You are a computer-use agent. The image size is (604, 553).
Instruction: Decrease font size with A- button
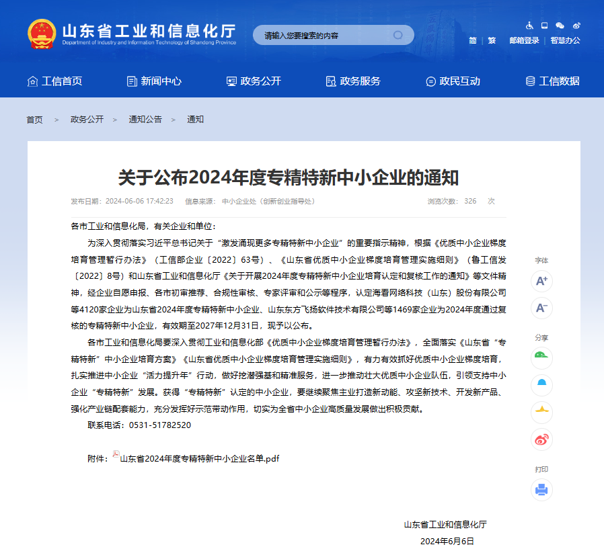coord(541,308)
